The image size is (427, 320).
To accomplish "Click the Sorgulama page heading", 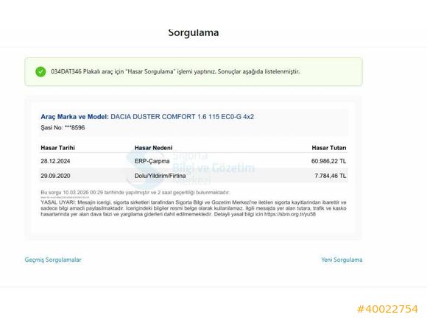I will point(194,32).
